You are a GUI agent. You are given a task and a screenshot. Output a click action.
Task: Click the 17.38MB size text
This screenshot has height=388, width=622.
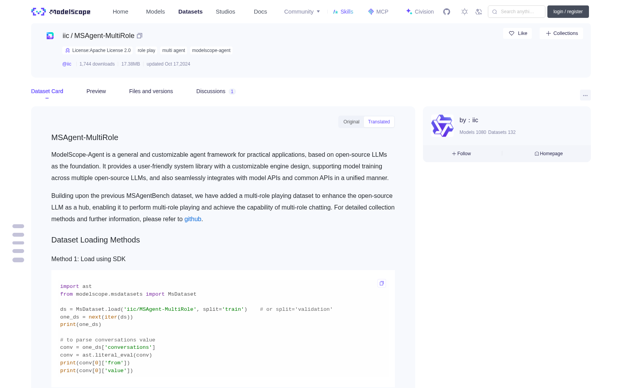[131, 64]
